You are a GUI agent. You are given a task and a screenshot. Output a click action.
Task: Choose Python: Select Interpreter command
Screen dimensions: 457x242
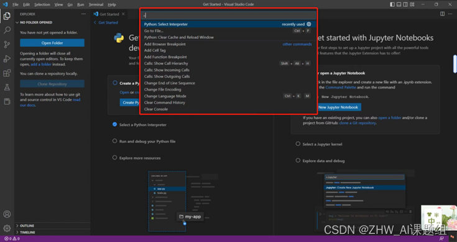pyautogui.click(x=229, y=24)
